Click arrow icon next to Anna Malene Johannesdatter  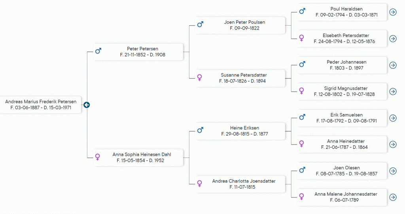[x=393, y=197]
